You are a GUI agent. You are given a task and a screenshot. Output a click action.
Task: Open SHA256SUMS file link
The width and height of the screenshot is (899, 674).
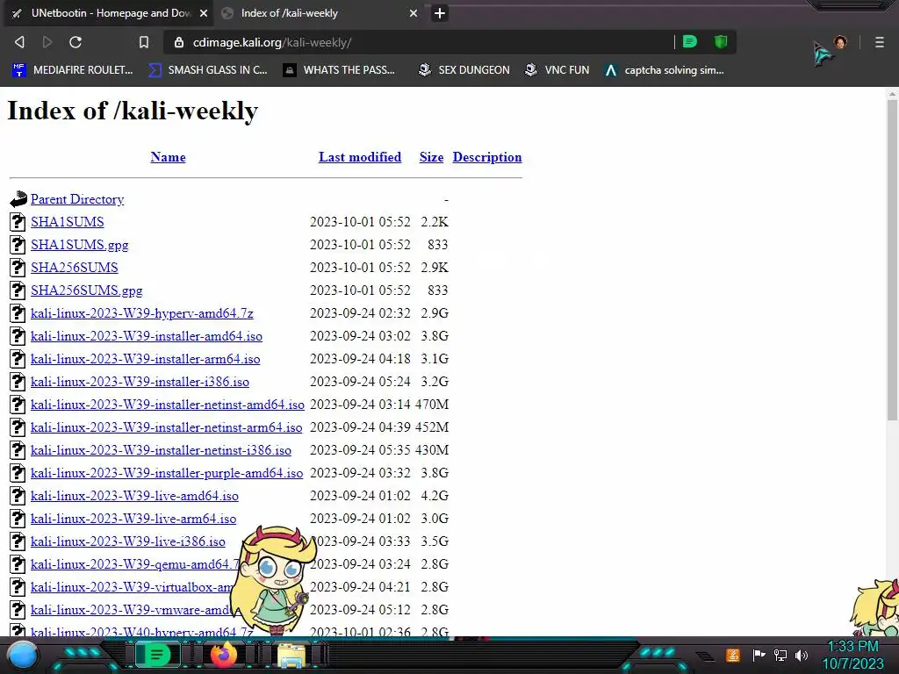pyautogui.click(x=75, y=268)
